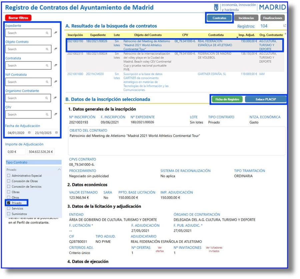Clear the Organismo Contratante filter eraser icon
Viewport: 300px width, 279px height.
(x=55, y=98)
